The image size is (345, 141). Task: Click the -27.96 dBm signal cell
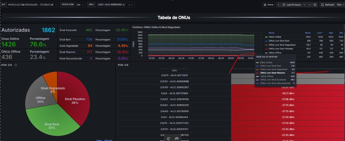[288, 99]
